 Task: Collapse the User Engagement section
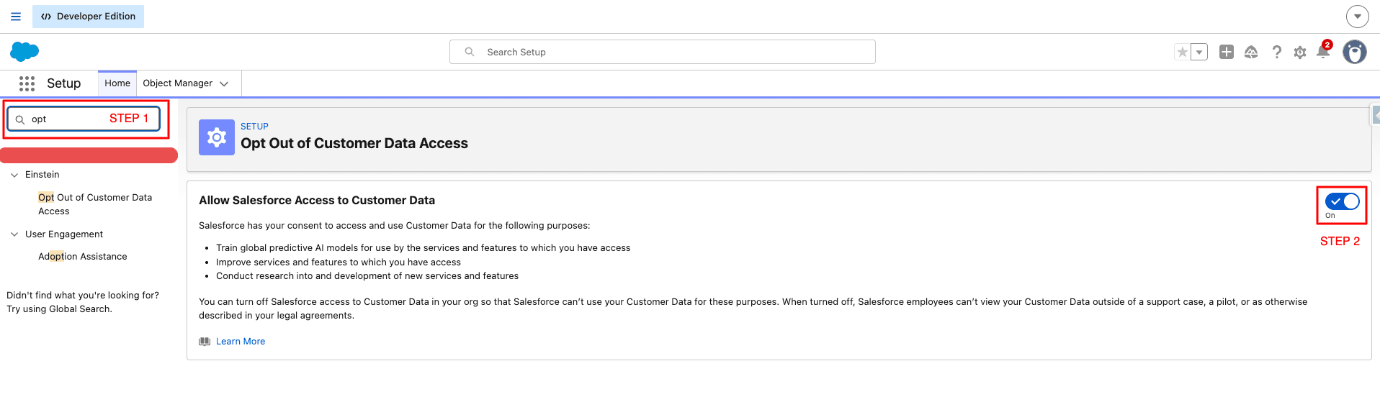pyautogui.click(x=14, y=234)
